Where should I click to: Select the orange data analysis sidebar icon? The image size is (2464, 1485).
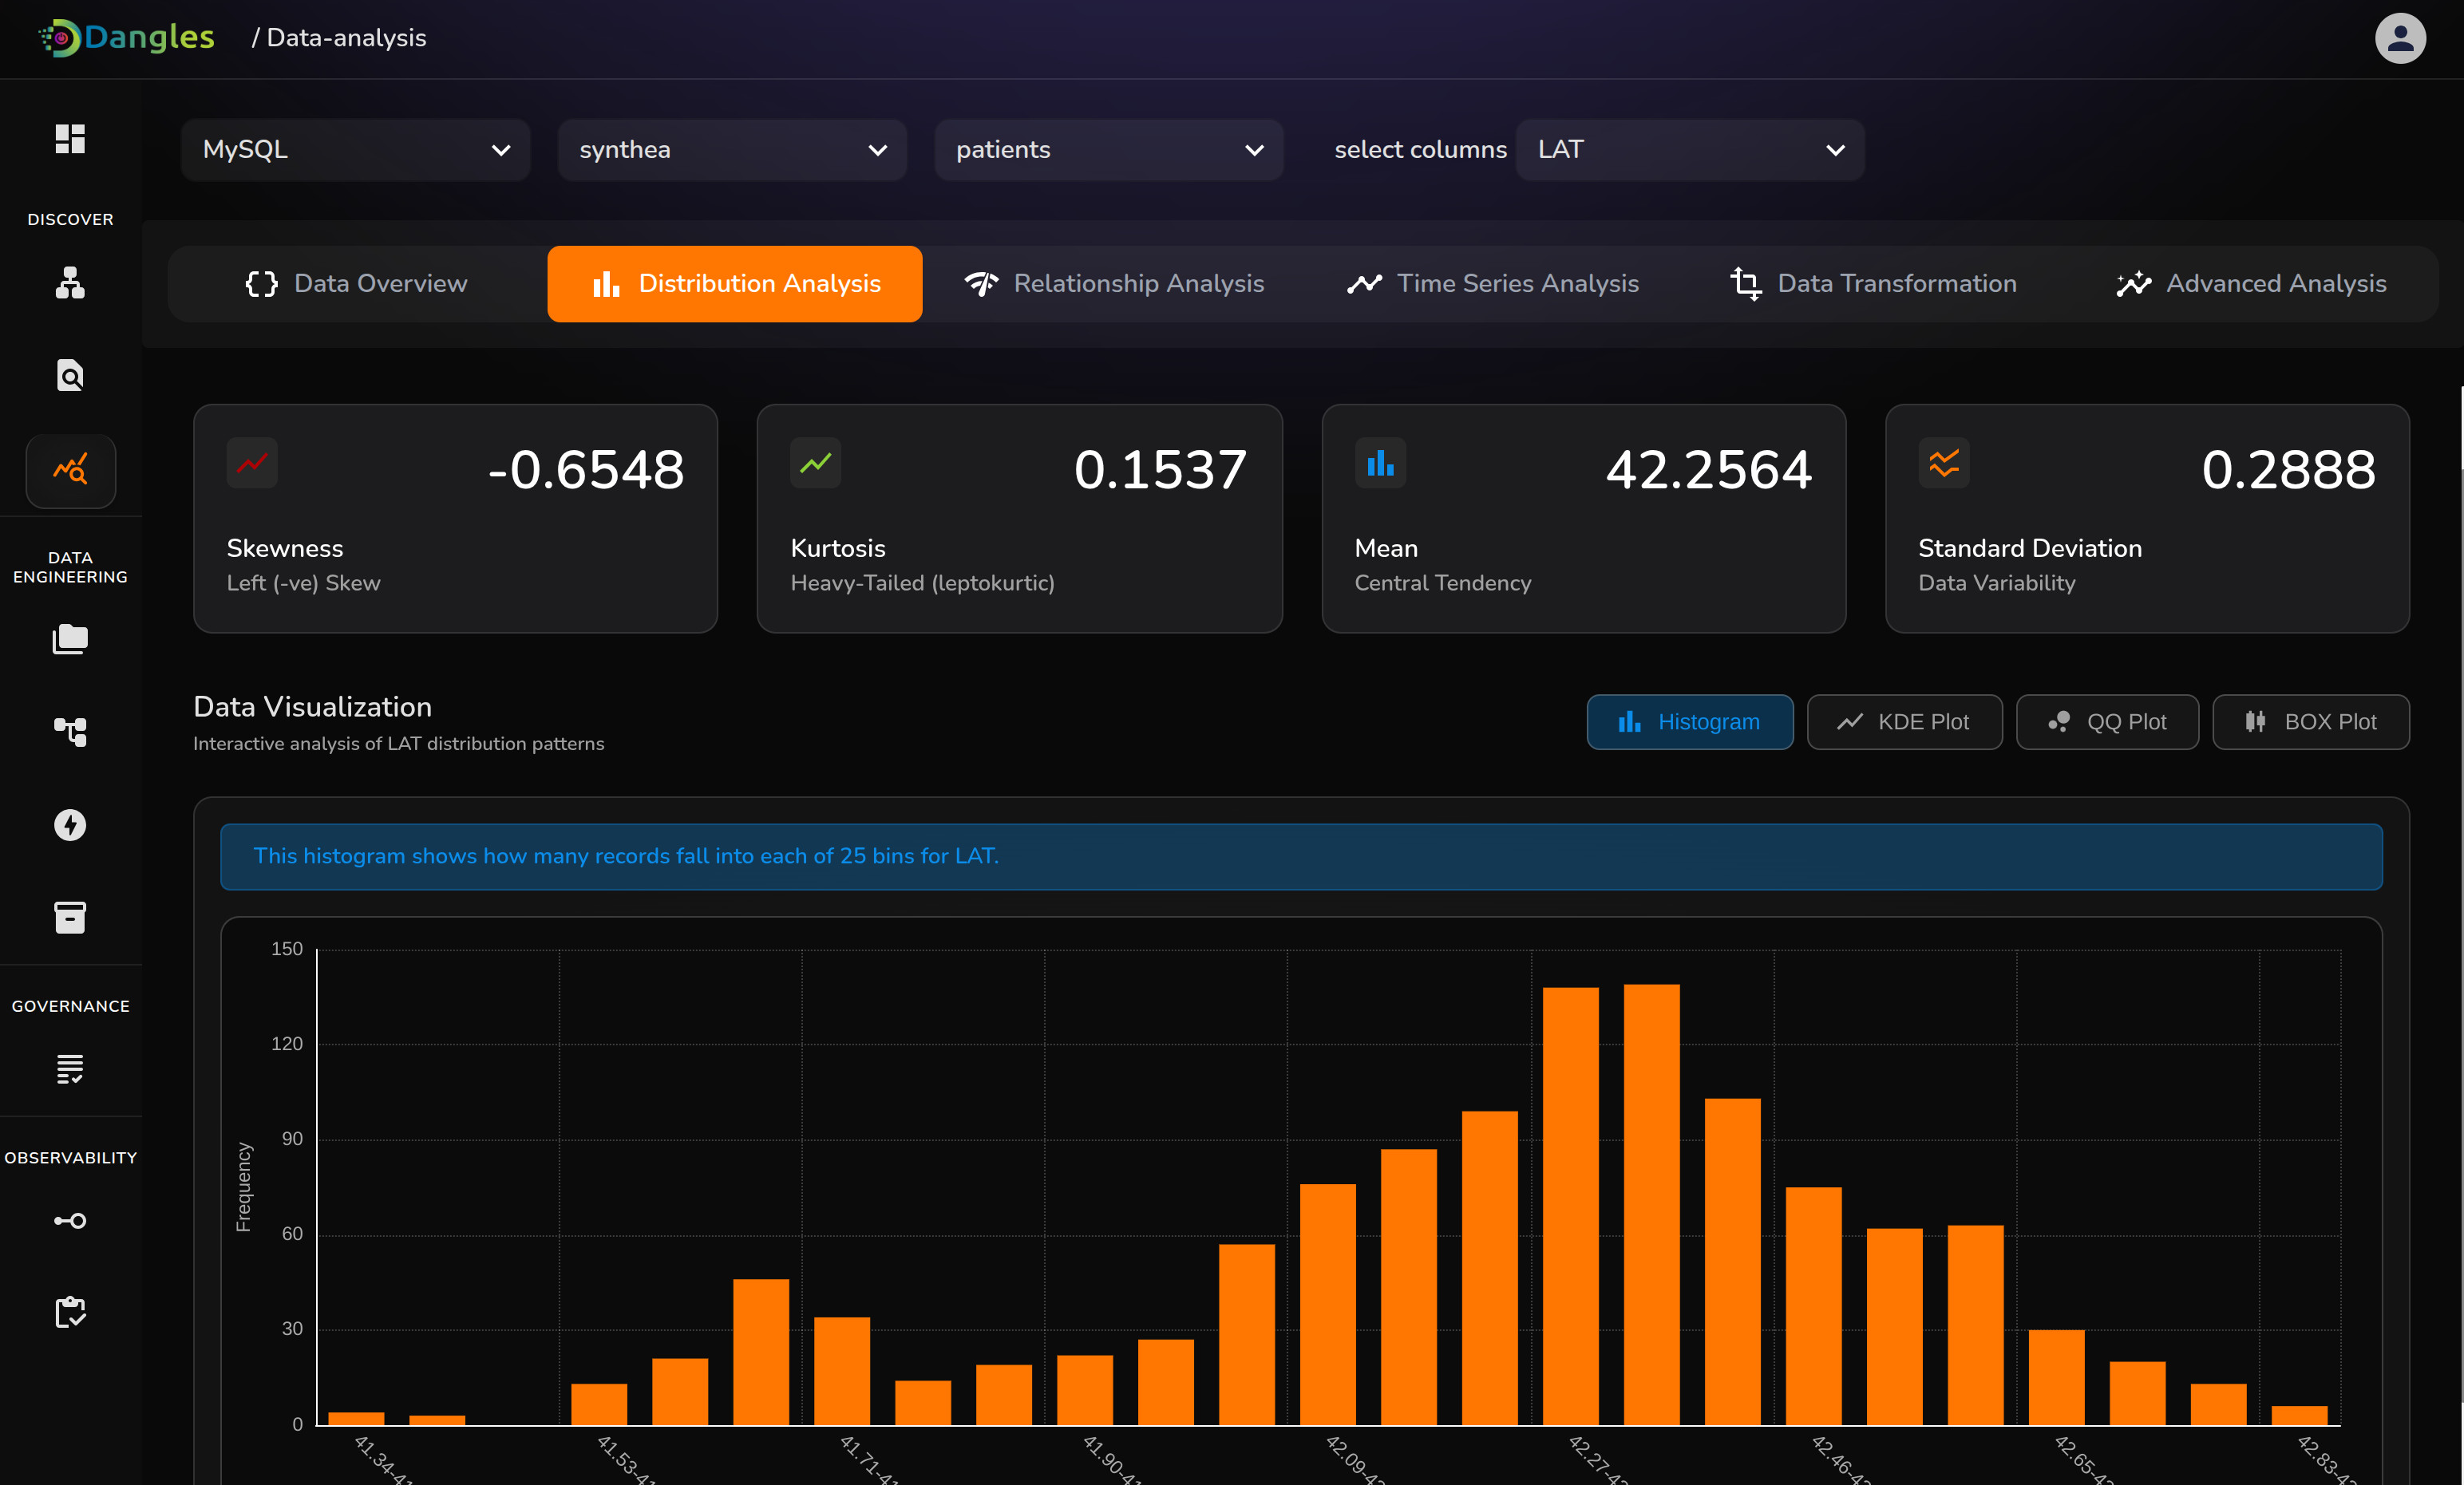coord(70,470)
